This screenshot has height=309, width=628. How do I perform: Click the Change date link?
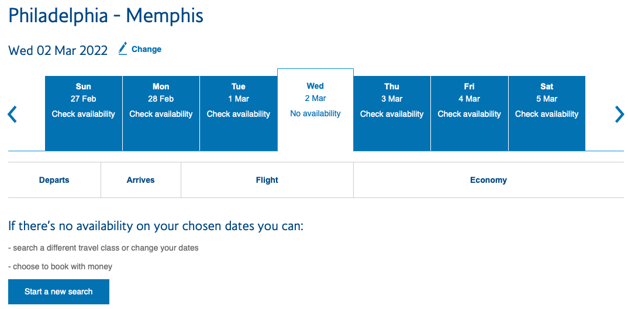point(146,49)
